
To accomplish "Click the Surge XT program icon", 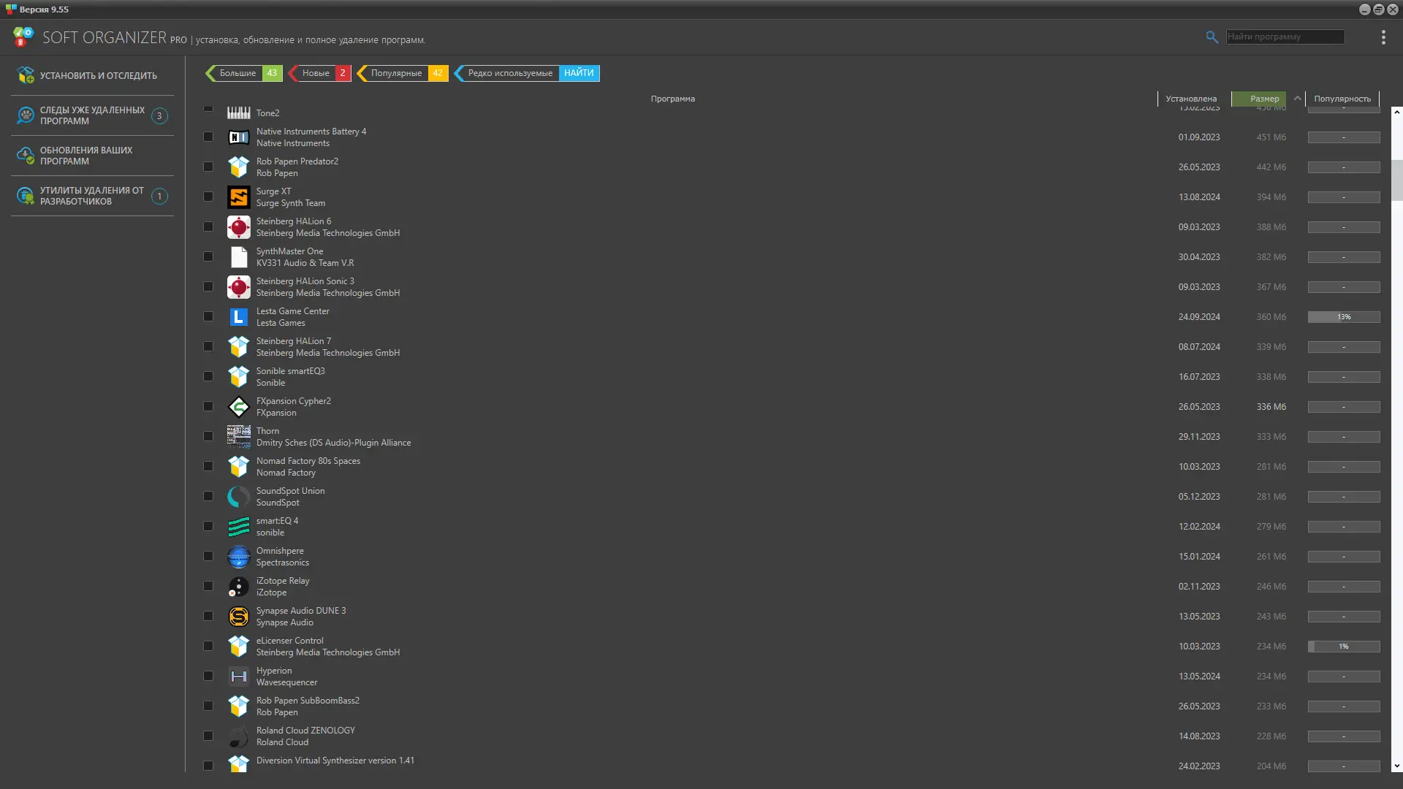I will tap(238, 197).
